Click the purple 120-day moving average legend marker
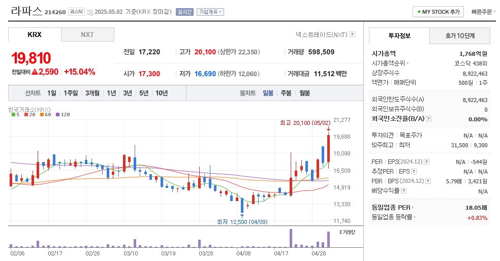This screenshot has height=261, width=500. (57, 115)
